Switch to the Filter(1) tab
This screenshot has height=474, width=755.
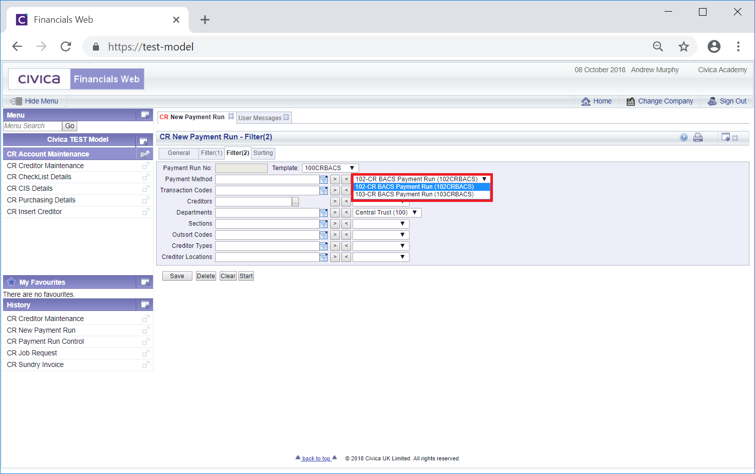pos(212,153)
